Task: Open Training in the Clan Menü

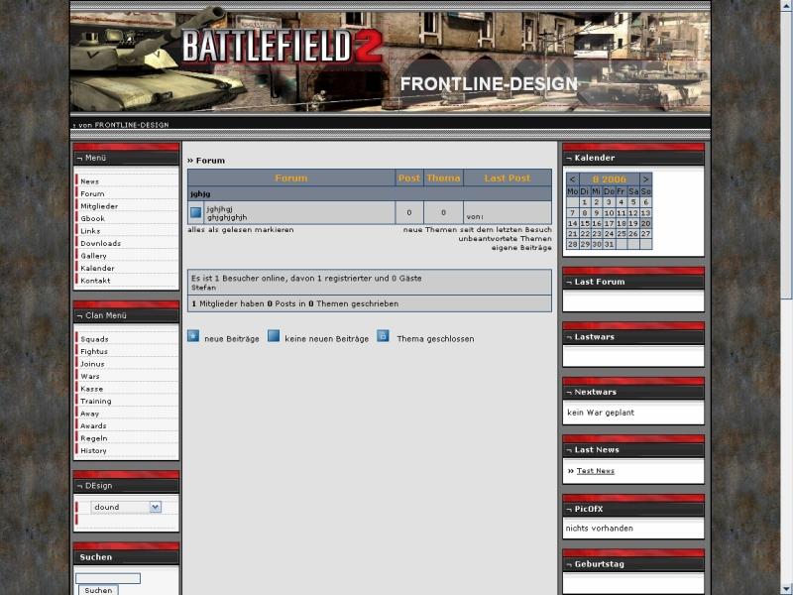Action: click(95, 402)
